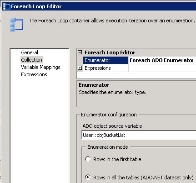Open the Foreach ADO Enumerator value dropdown
The height and width of the screenshot is (183, 196).
[x=162, y=60]
